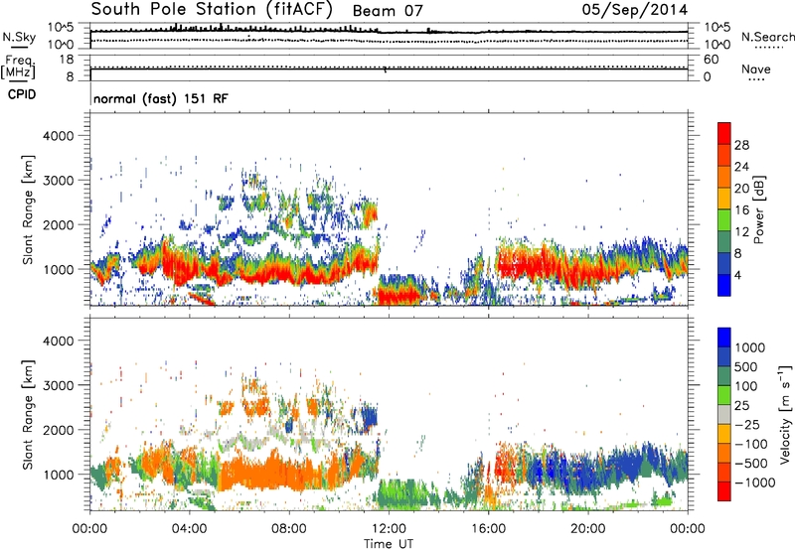This screenshot has height=550, width=795.
Task: Click the '08:00' time tick label
Action: [288, 528]
